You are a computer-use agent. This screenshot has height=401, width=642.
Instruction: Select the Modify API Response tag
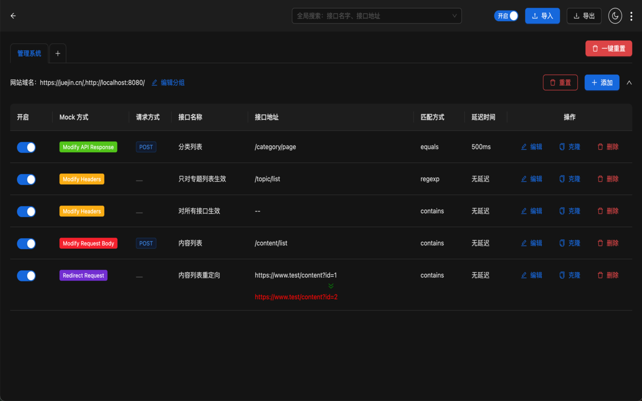(x=88, y=147)
